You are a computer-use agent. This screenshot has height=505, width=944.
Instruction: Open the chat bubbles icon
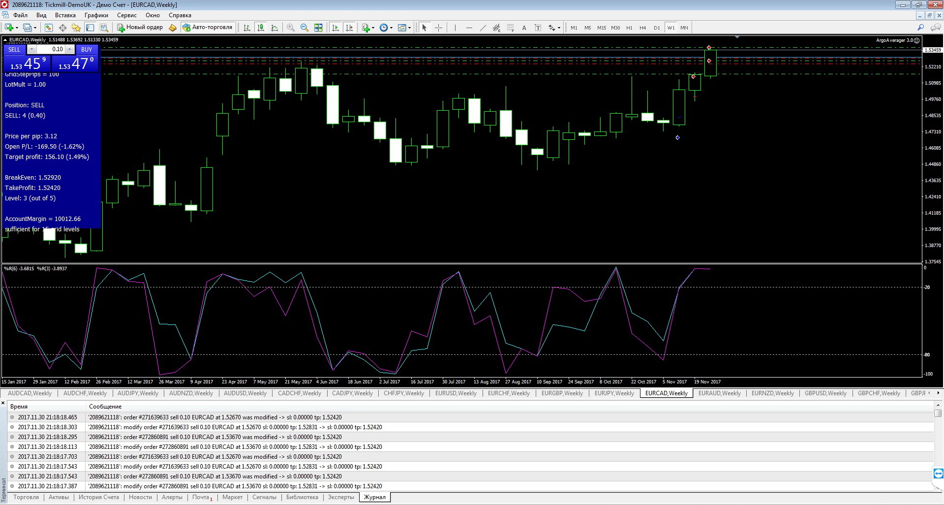pos(935,28)
